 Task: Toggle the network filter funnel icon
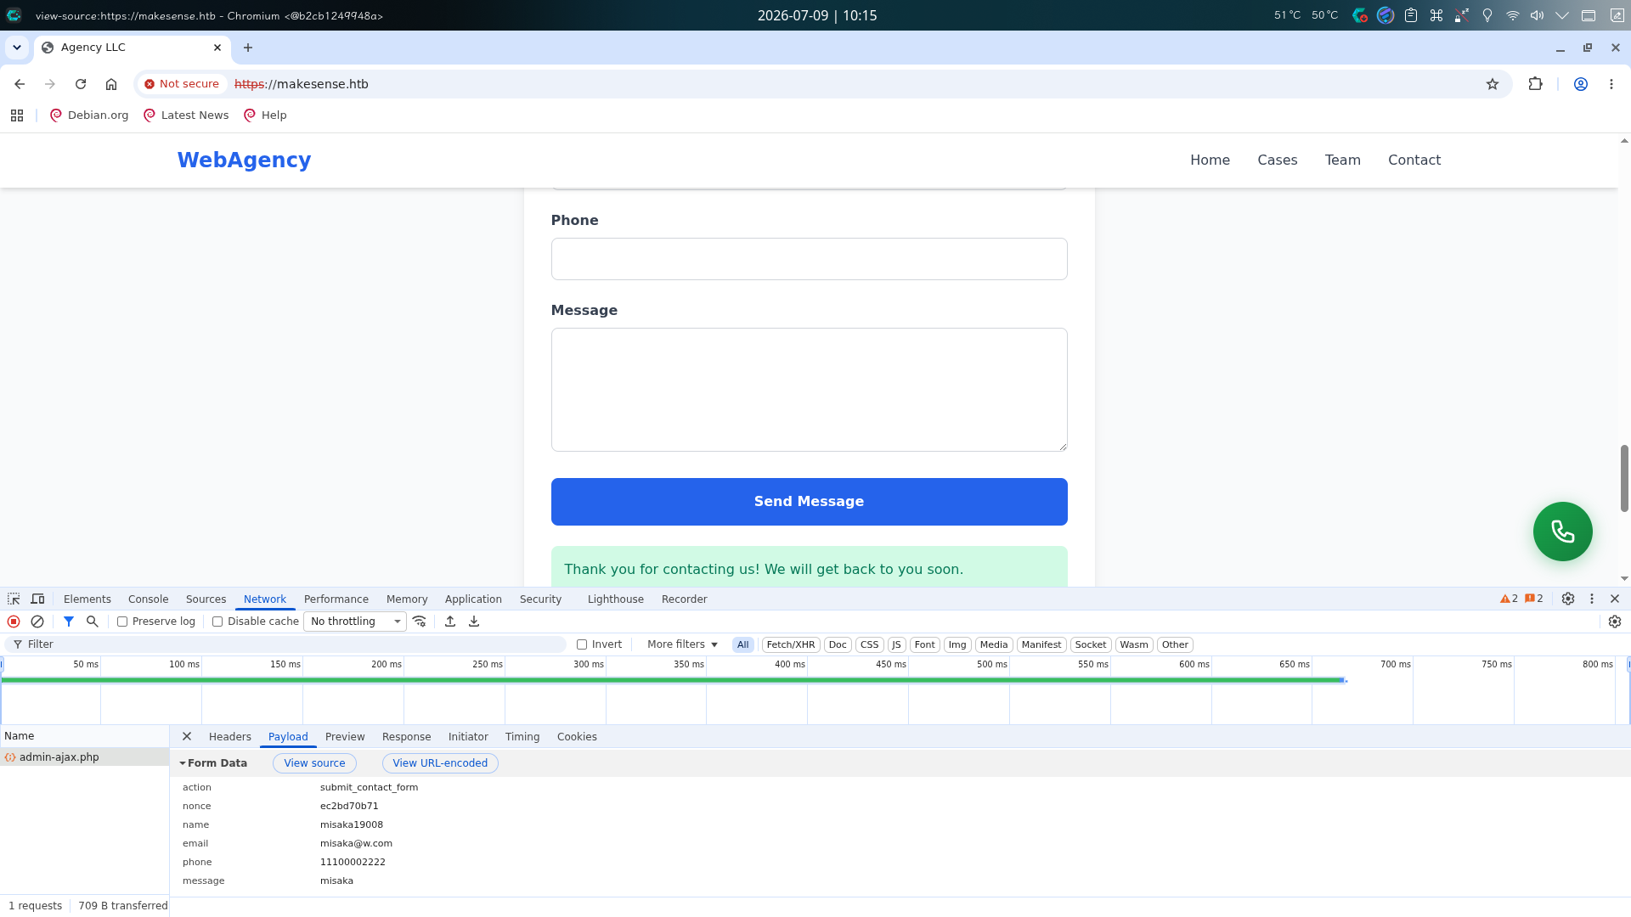pyautogui.click(x=69, y=622)
